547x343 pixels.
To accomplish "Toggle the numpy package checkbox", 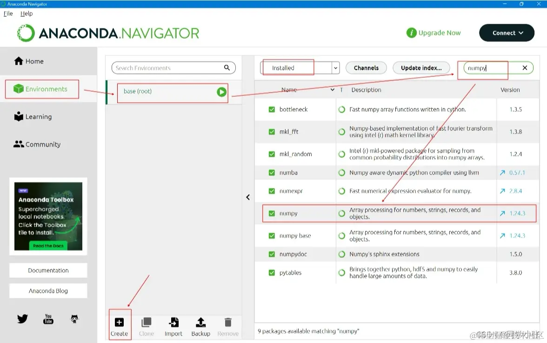I will (x=272, y=213).
